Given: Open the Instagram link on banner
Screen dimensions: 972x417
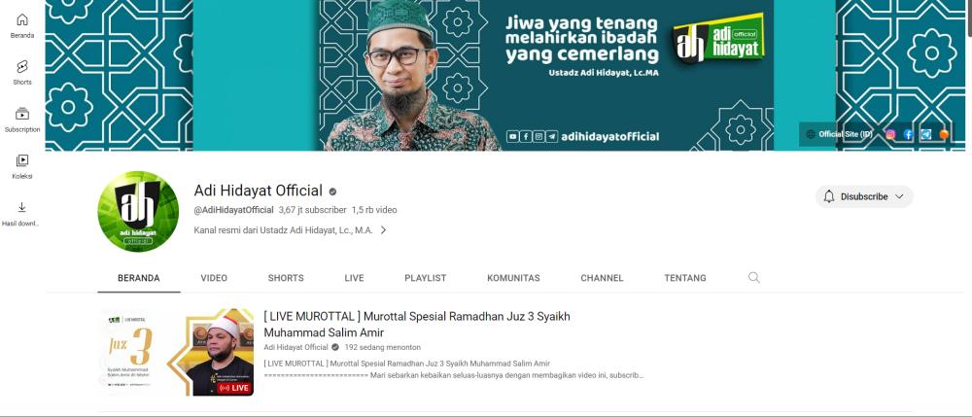Looking at the screenshot, I should click(x=890, y=134).
